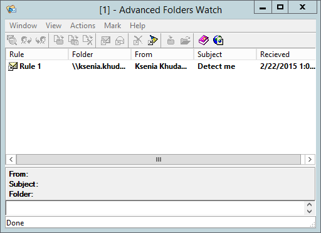Open the View menu
Screen dimensions: 321x233
point(54,26)
